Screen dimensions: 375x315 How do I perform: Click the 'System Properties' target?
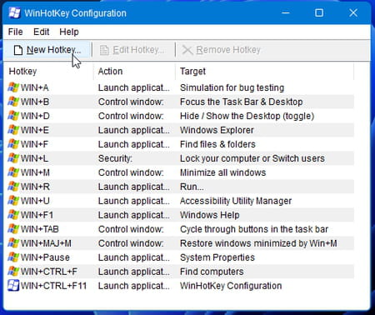pos(217,257)
